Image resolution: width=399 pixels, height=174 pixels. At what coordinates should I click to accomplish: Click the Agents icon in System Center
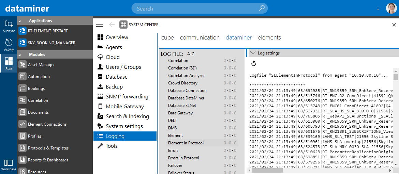101,47
